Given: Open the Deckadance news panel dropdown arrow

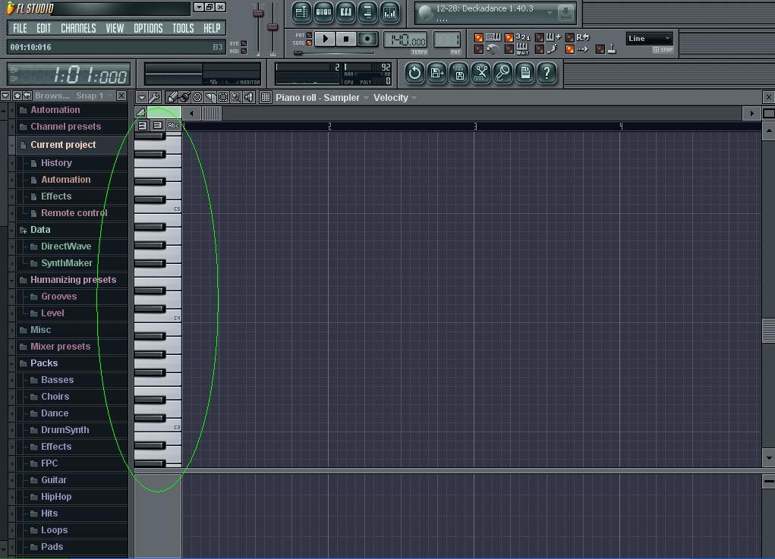Looking at the screenshot, I should click(x=550, y=13).
